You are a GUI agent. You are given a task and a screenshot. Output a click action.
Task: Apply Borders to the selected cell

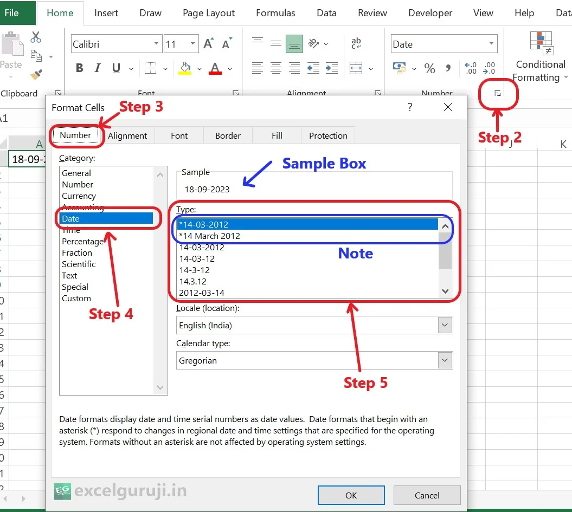click(150, 68)
